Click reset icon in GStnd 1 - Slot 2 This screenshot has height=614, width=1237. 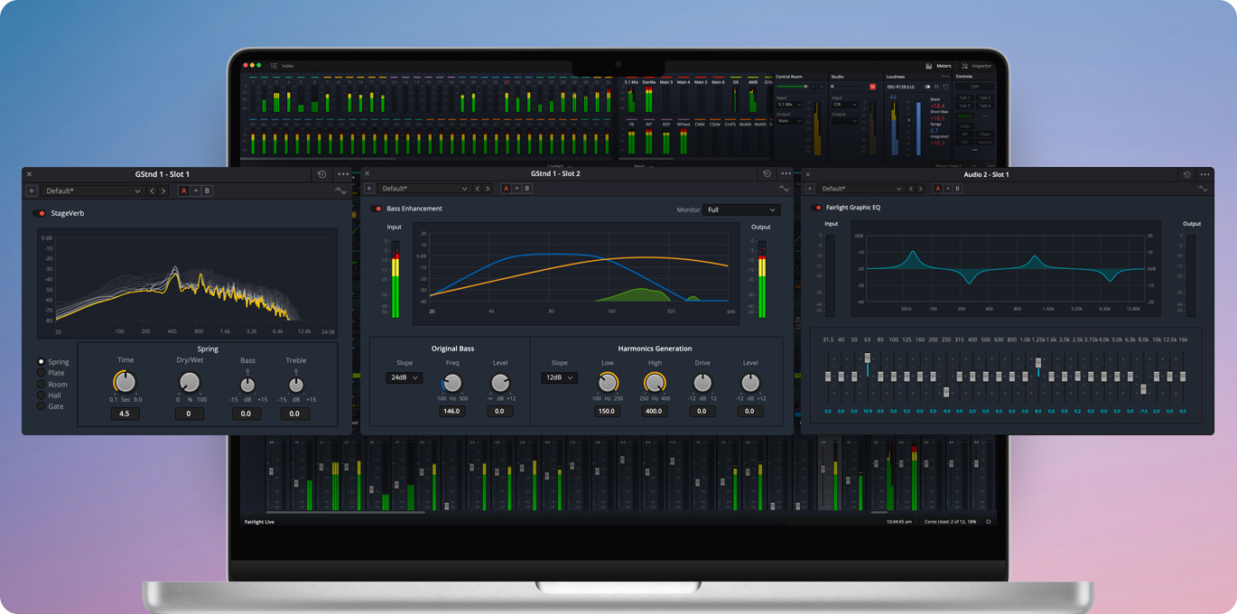click(767, 174)
